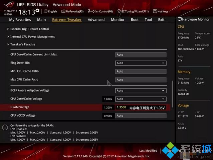The width and height of the screenshot is (213, 160).
Task: Click the date 01/07/2018 text
Action: point(10,11)
